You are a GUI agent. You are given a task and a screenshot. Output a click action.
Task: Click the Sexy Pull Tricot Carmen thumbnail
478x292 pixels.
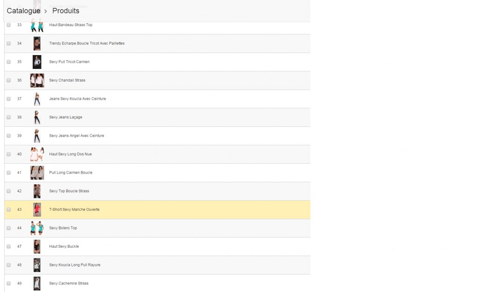click(x=37, y=62)
